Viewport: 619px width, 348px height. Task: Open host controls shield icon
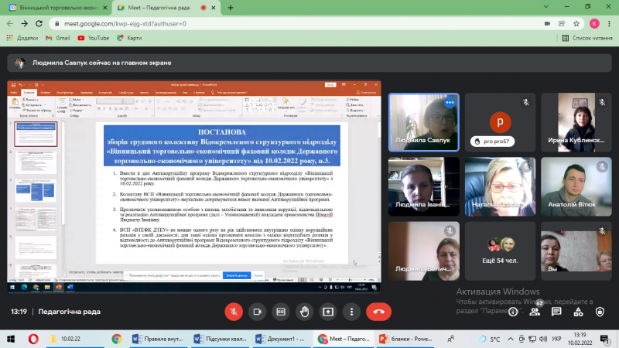coord(600,312)
